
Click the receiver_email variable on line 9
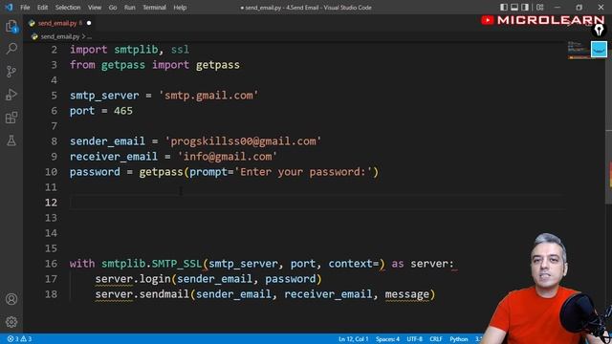[x=114, y=157]
